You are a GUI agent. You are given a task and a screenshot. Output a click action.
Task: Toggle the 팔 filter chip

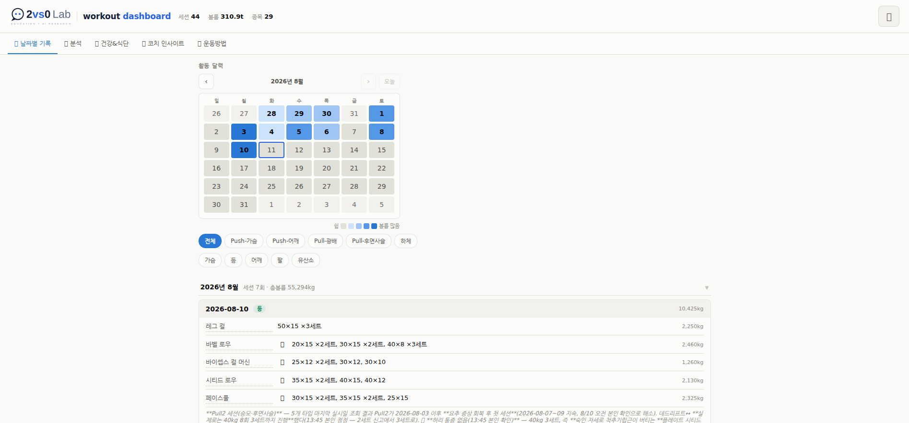coord(280,260)
